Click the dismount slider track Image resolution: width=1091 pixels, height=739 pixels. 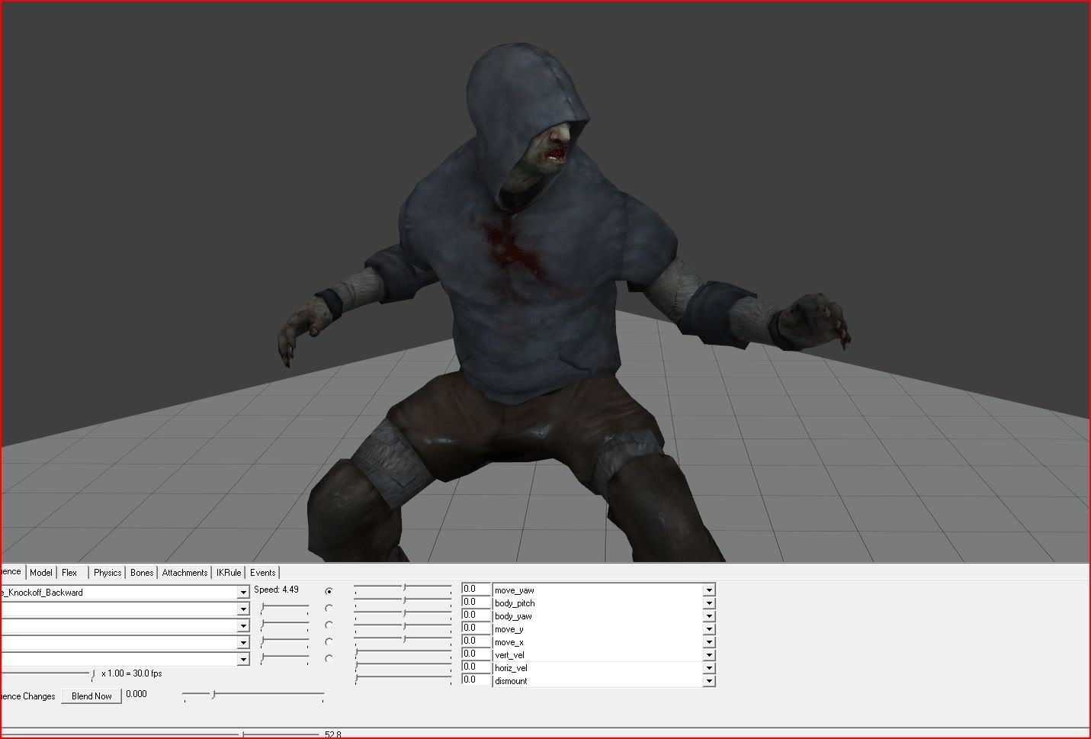pos(403,680)
